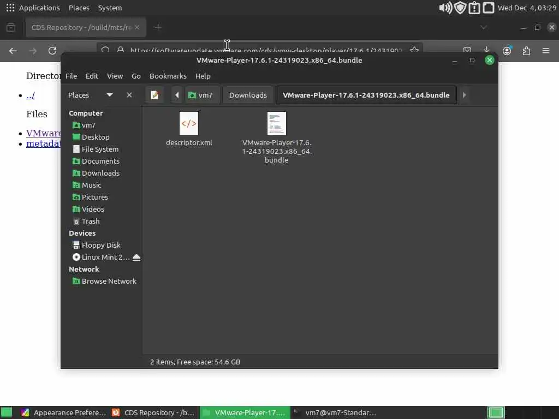Screen dimensions: 559x419
Task: Select the VMware-Player bundle file icon
Action: [277, 123]
